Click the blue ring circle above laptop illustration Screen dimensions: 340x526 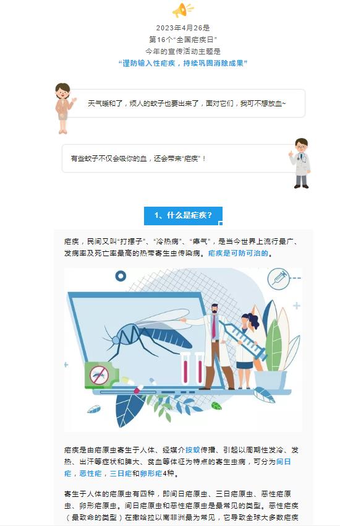tap(121, 276)
